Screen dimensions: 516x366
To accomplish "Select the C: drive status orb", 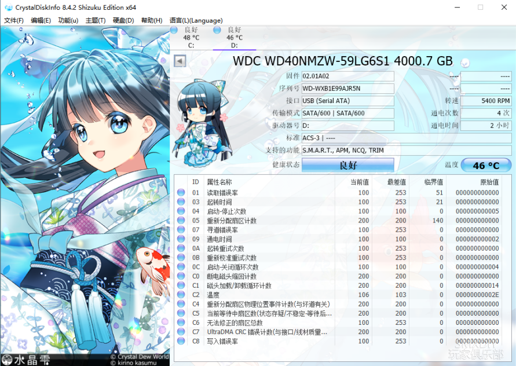I will [174, 30].
